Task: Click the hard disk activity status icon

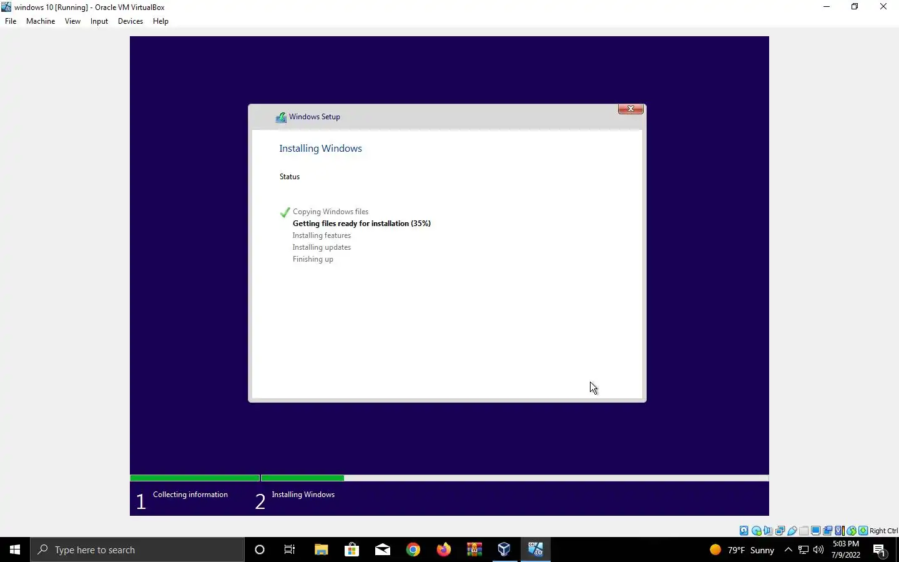Action: point(744,531)
